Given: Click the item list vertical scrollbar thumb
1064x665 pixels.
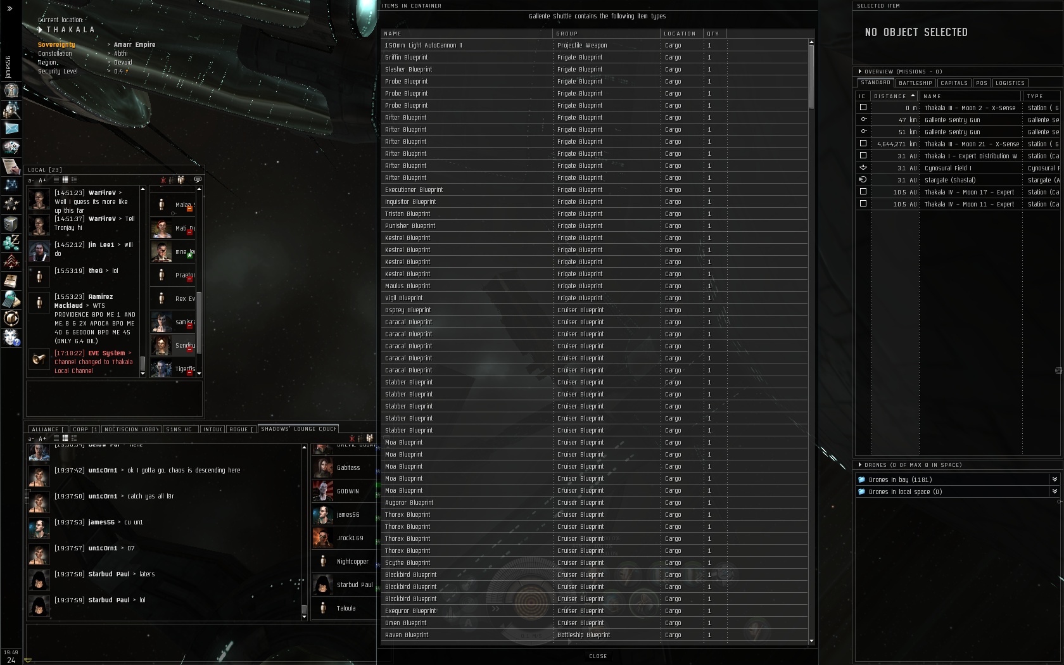Looking at the screenshot, I should [811, 77].
